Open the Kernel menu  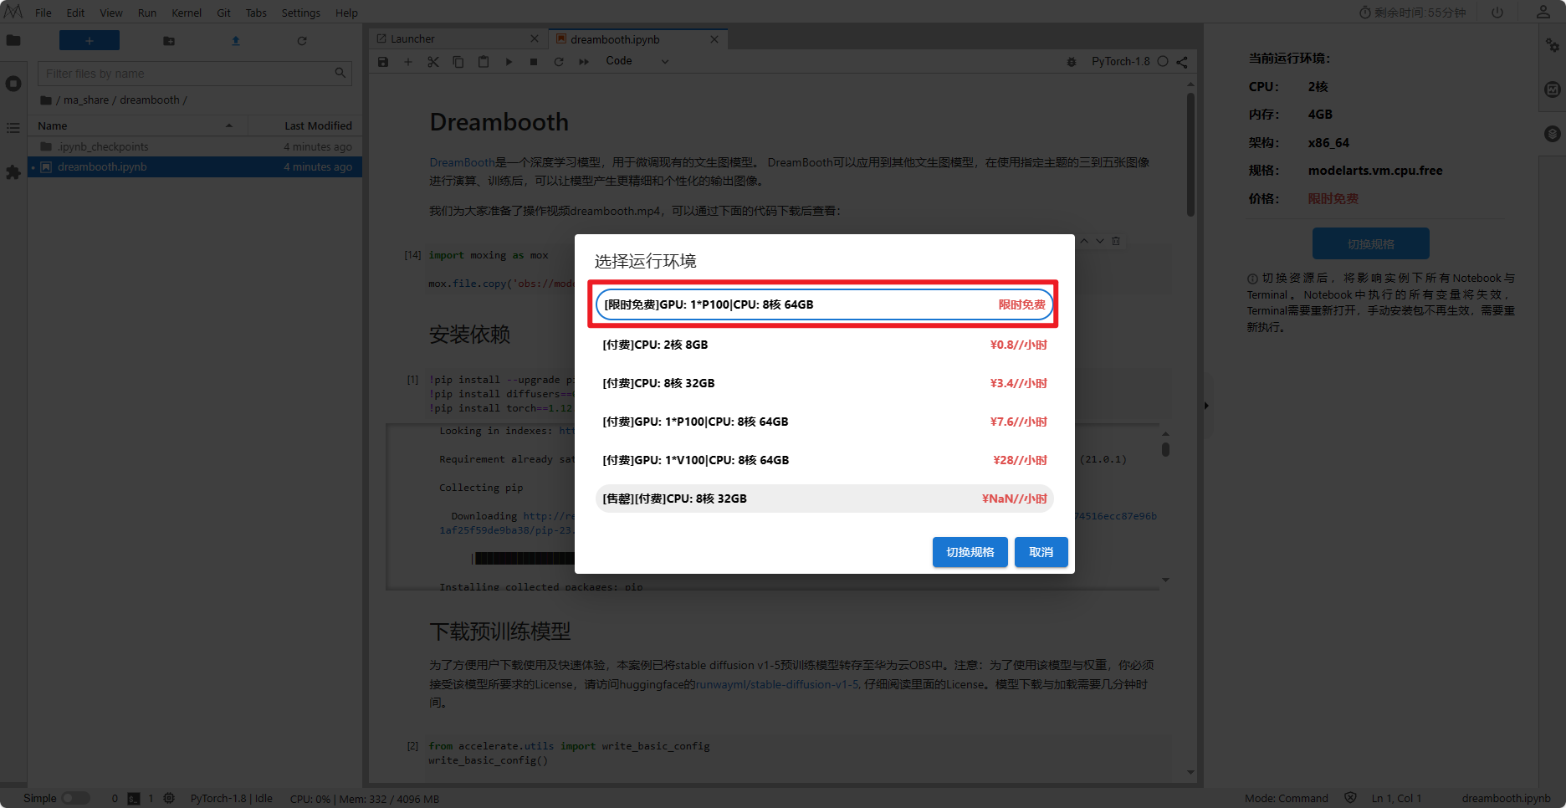[x=187, y=13]
